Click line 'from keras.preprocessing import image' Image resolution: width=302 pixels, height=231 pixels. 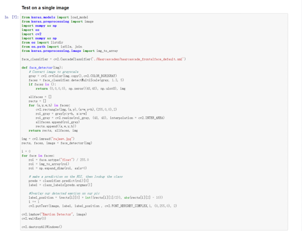coord(58,21)
